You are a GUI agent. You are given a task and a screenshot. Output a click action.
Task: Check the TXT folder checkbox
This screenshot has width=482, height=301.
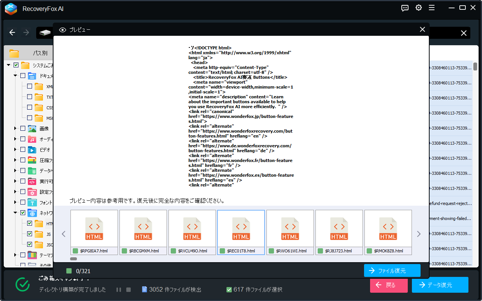pos(29,97)
